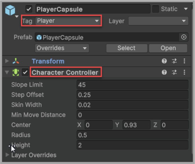Expand the Transform component foldout
Image resolution: width=195 pixels, height=164 pixels.
[7, 61]
